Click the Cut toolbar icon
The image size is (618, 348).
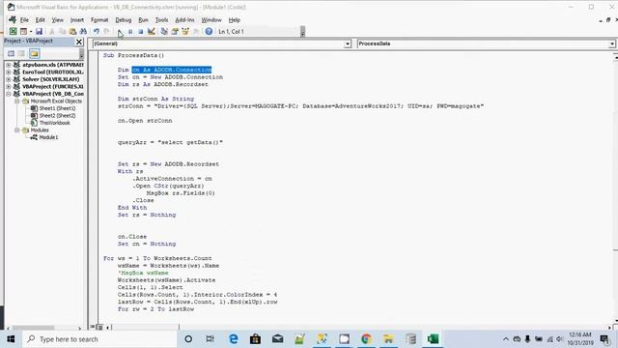click(51, 31)
